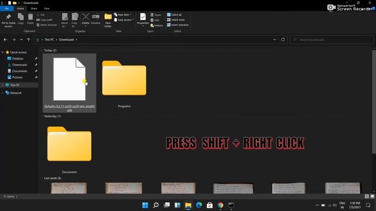Click Cut in Clipboard group
Screen dimensions: 376x211
point(41,15)
